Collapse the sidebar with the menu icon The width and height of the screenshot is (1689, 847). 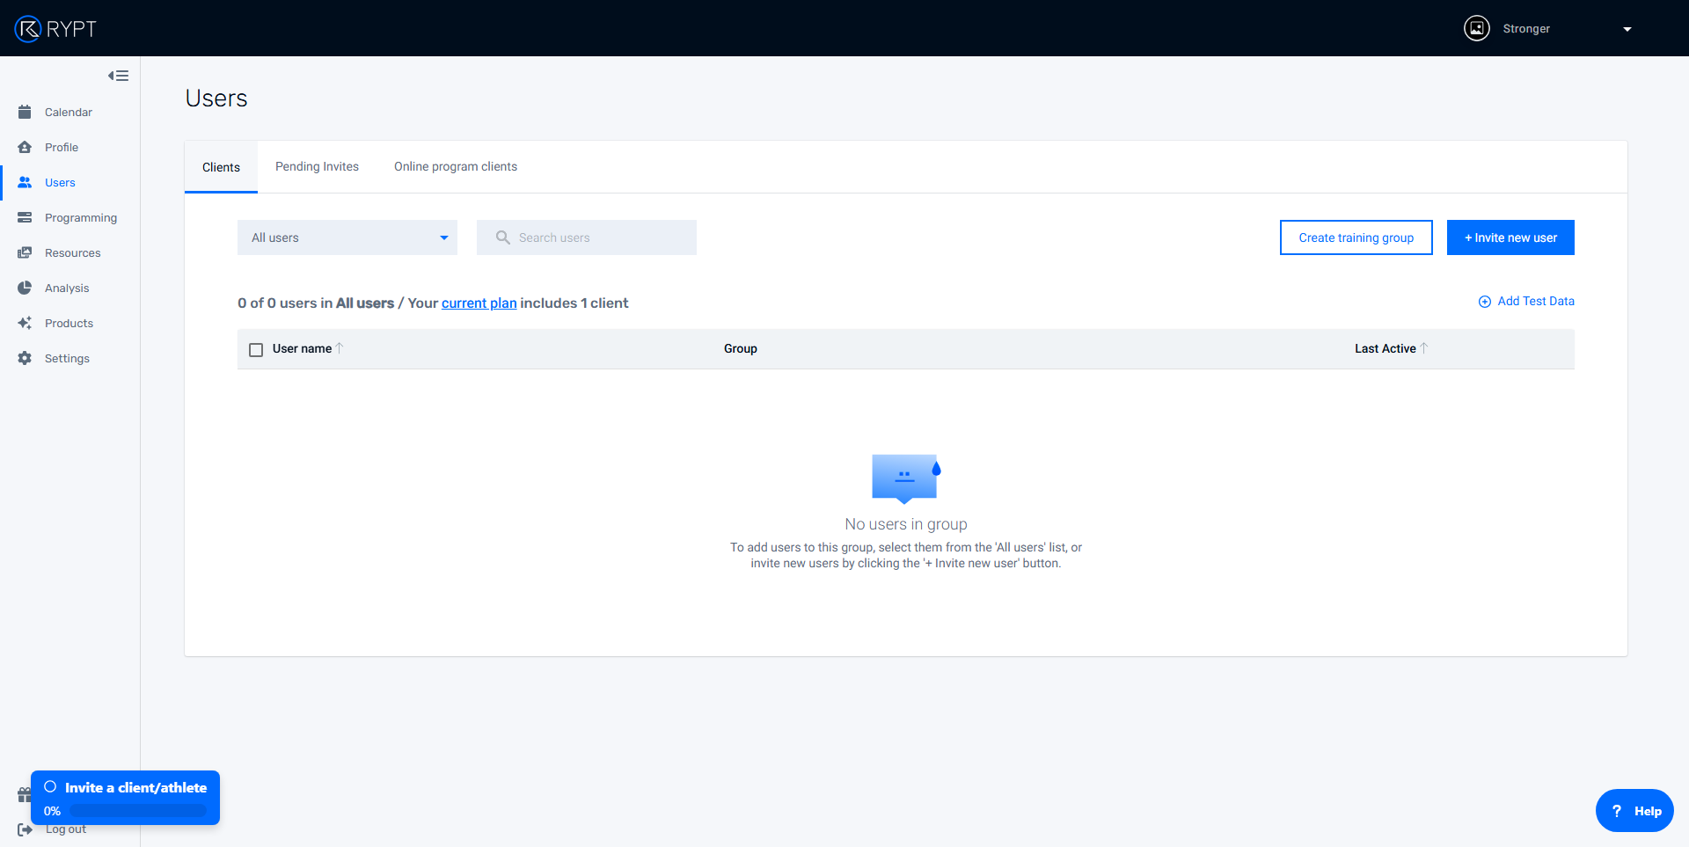pos(118,76)
